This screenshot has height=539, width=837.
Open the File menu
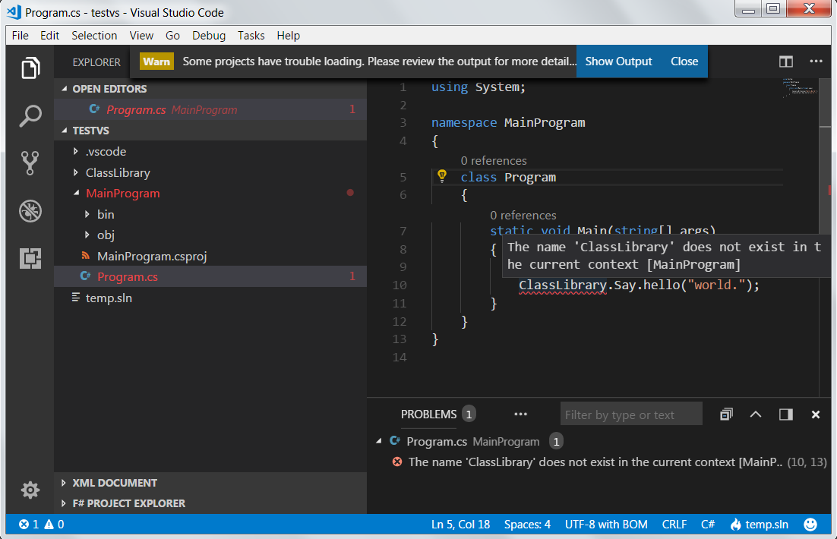(x=21, y=35)
